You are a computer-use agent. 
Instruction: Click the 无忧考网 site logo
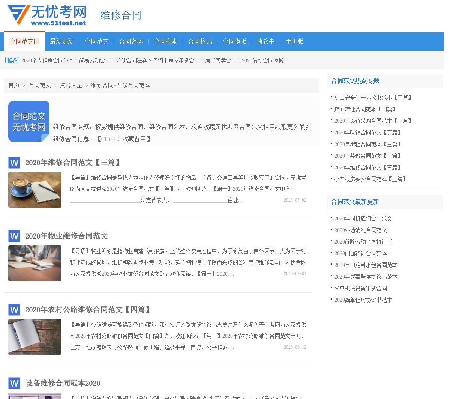[x=47, y=15]
